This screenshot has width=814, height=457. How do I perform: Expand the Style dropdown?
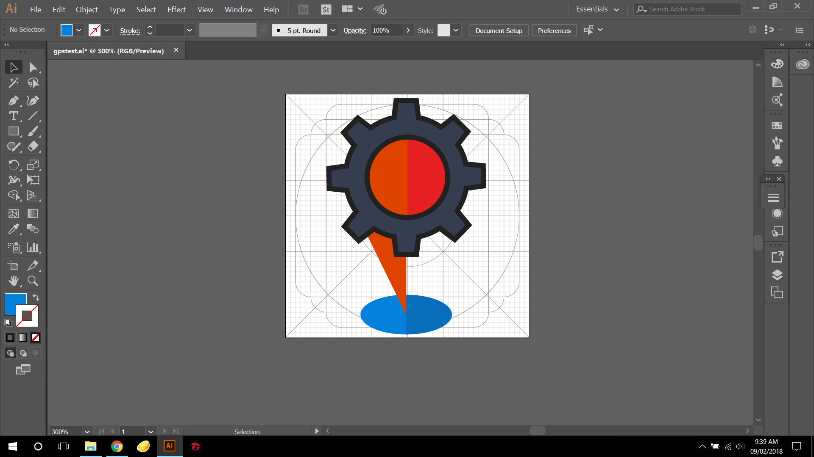coord(456,30)
